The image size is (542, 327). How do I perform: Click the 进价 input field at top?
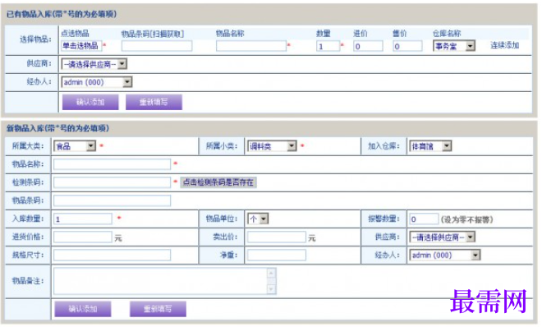pyautogui.click(x=368, y=46)
